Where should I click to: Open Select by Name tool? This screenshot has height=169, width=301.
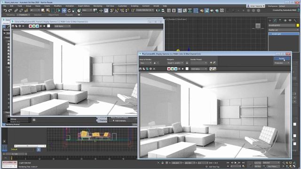click(48, 10)
